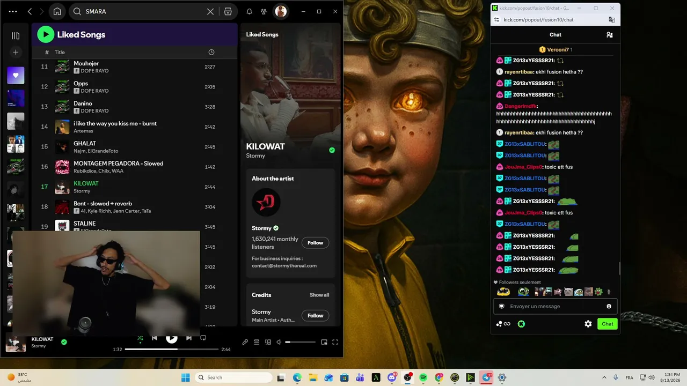
Task: Show all credits
Action: 319,295
